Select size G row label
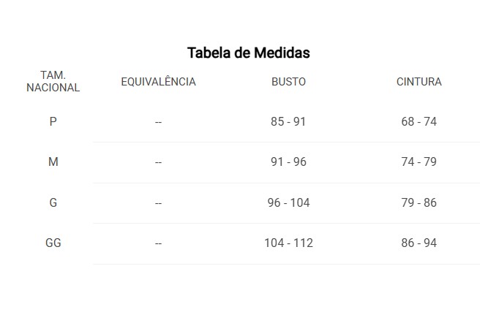Image resolution: width=480 pixels, height=323 pixels. 53,202
